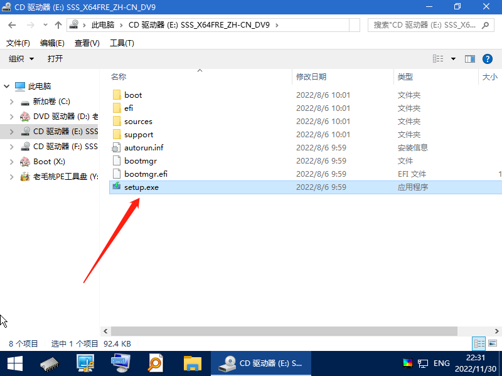Click 此电脑 in the address path
This screenshot has height=376, width=502.
pos(103,25)
